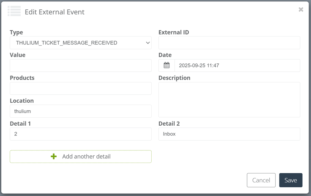Screen dimensions: 311x196
Task: Select the Detail 1 field with value 2
Action: [80, 134]
